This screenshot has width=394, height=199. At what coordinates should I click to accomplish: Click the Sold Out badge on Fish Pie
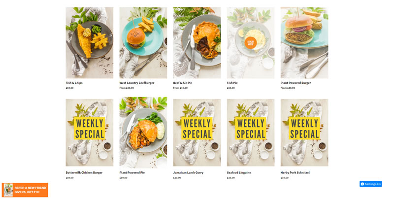(x=251, y=43)
